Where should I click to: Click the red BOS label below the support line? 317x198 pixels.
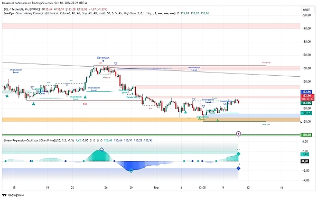[85, 104]
